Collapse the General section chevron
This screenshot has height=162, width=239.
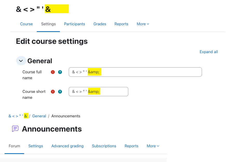(21, 61)
